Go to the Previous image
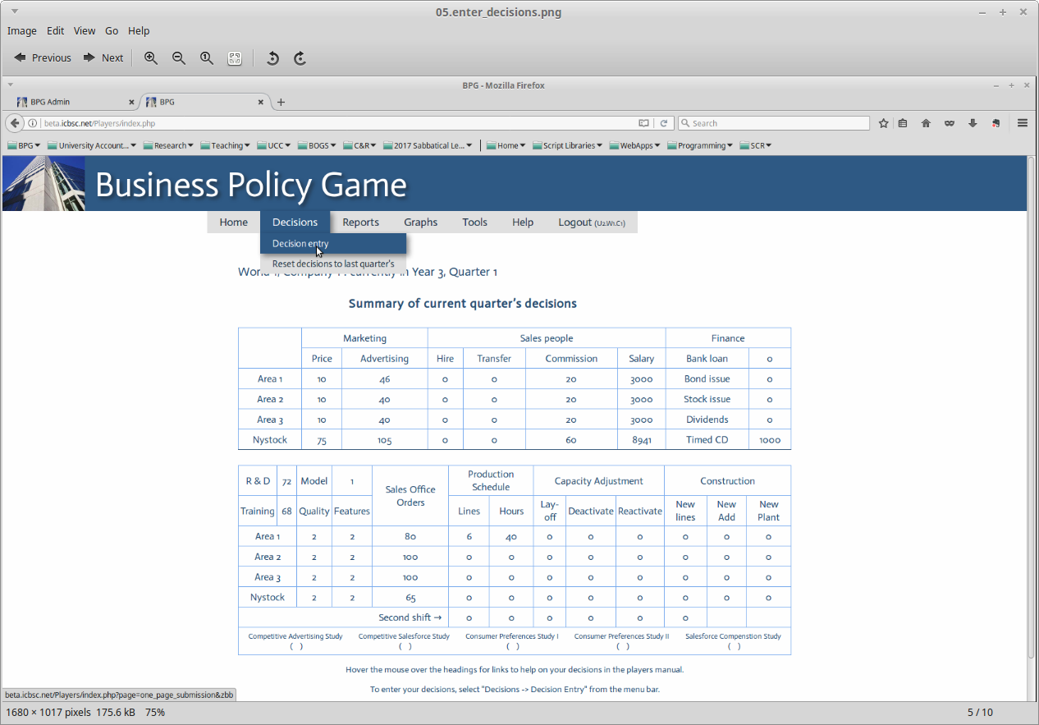Screen dimensions: 1039x725 pyautogui.click(x=43, y=57)
